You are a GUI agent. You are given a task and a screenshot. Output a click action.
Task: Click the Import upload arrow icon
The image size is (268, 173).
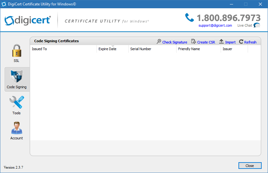coord(221,41)
